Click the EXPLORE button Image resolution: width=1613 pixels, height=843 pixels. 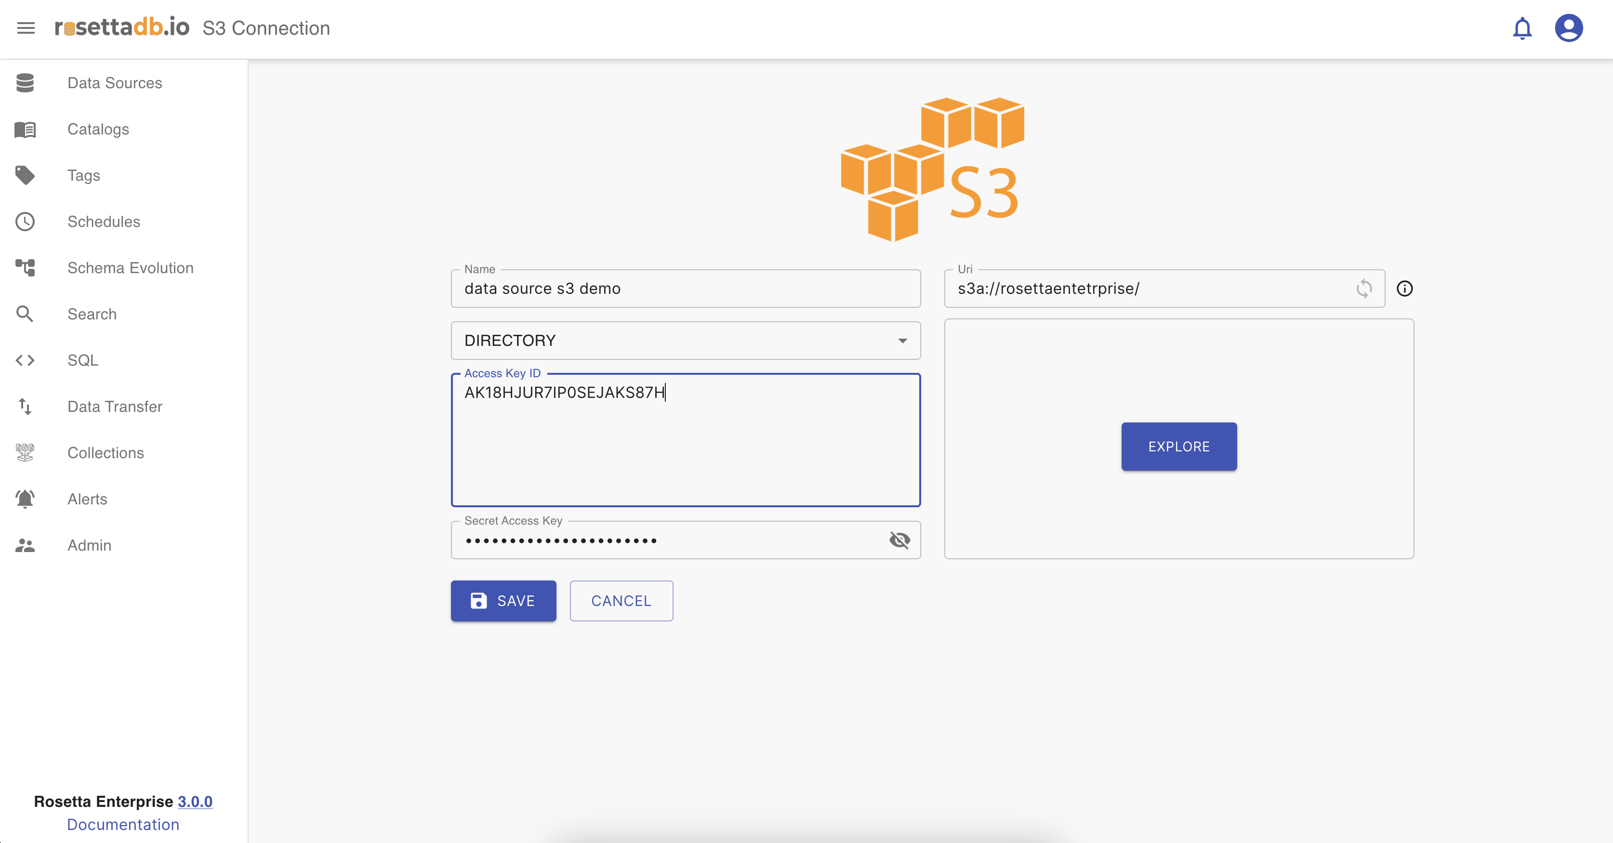click(1178, 447)
